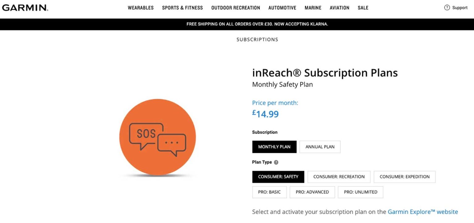
Task: Choose the Consumer: Safety plan type
Action: [x=278, y=177]
